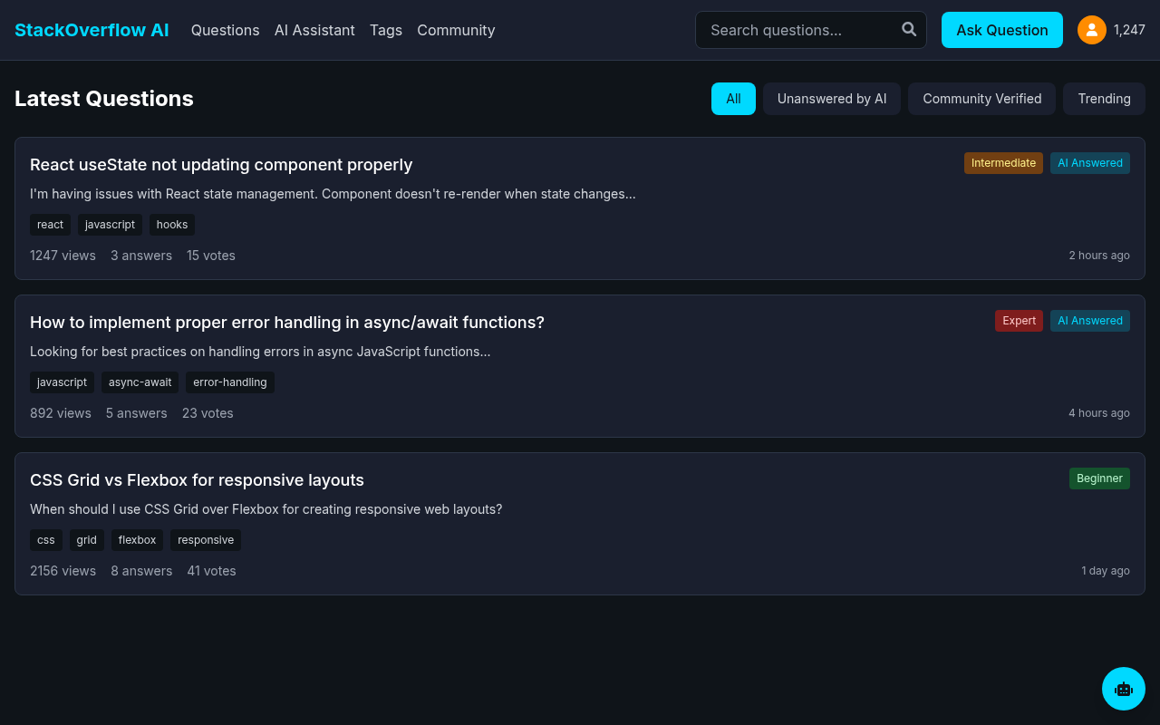The height and width of the screenshot is (725, 1160).
Task: Open the Tags section
Action: [386, 30]
